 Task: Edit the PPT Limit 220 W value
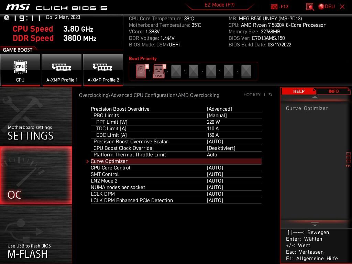(x=213, y=122)
